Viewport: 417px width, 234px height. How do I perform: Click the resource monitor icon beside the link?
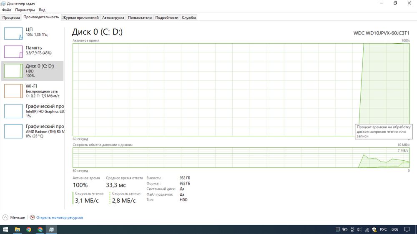(32, 217)
